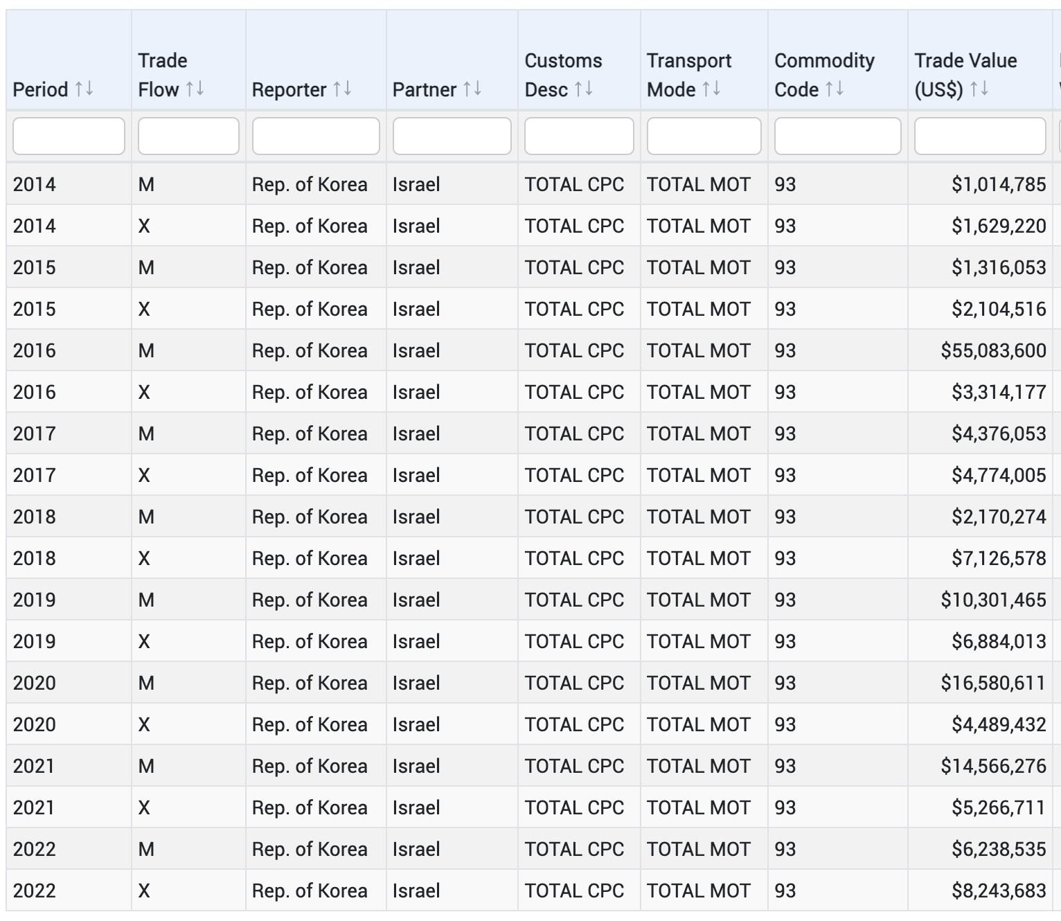Sort by Commodity Code arrow icon
The height and width of the screenshot is (921, 1061).
835,89
